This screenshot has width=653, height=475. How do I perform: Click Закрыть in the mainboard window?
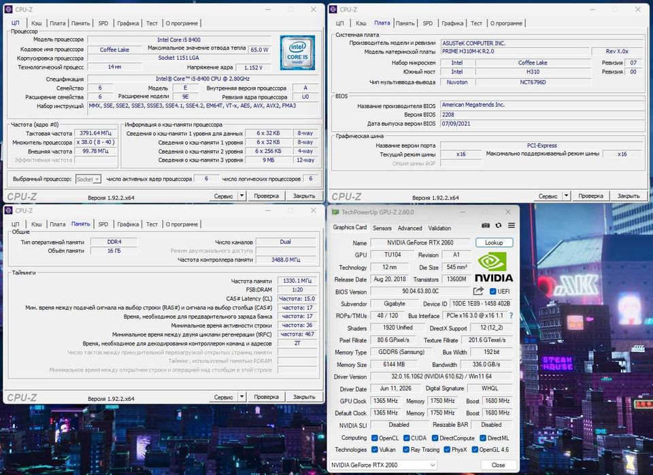[629, 196]
